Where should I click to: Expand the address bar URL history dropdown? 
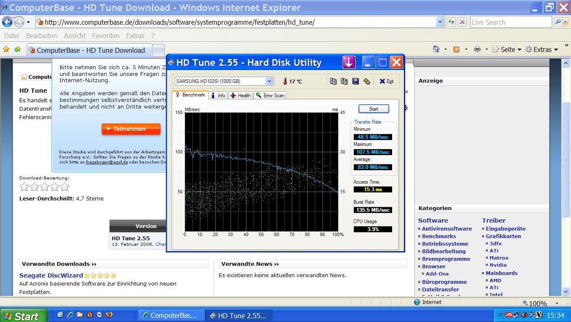[x=440, y=22]
